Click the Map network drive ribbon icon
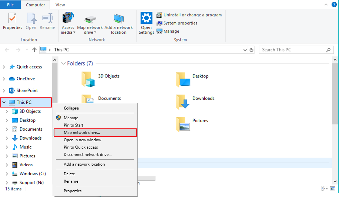 point(90,19)
